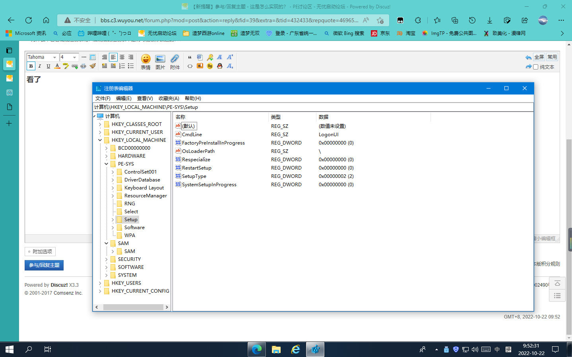Apply italic formatting in the post editor
The image size is (572, 357).
[40, 66]
